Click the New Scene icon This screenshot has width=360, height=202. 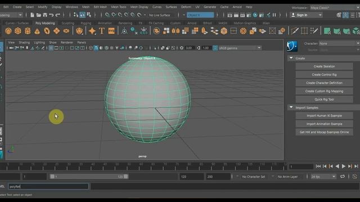(x=32, y=15)
